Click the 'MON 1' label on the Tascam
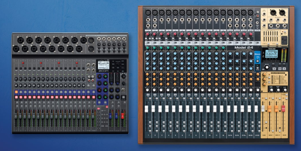This screenshot has width=301, height=151. click(271, 135)
